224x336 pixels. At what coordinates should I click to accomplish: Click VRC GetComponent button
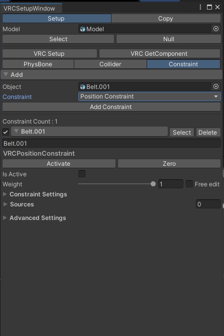pos(160,54)
